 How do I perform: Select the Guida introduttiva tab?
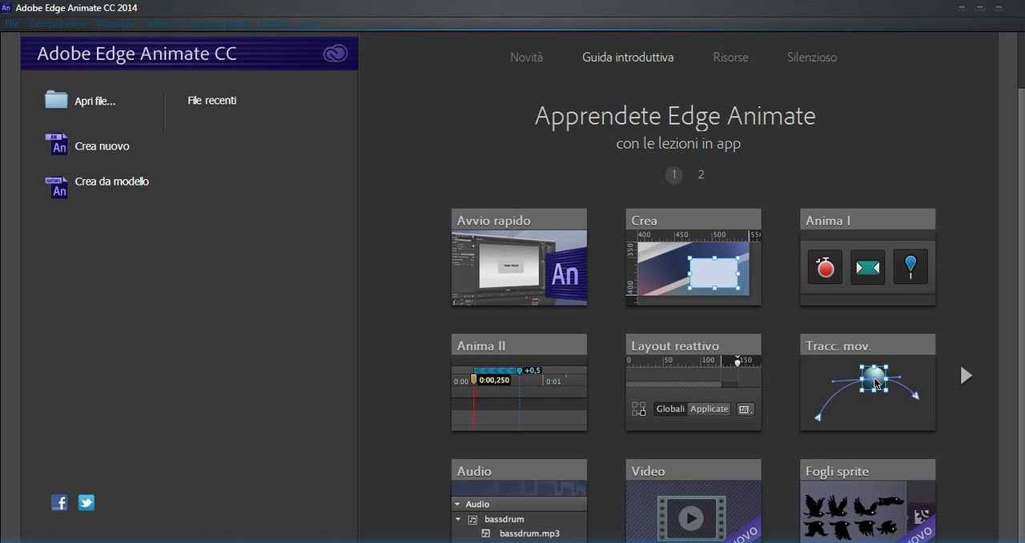628,58
